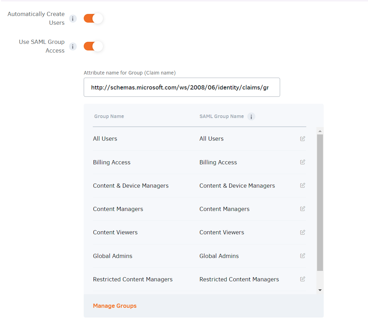Edit Content & Device Managers SAML mapping
The image size is (368, 336).
(302, 185)
